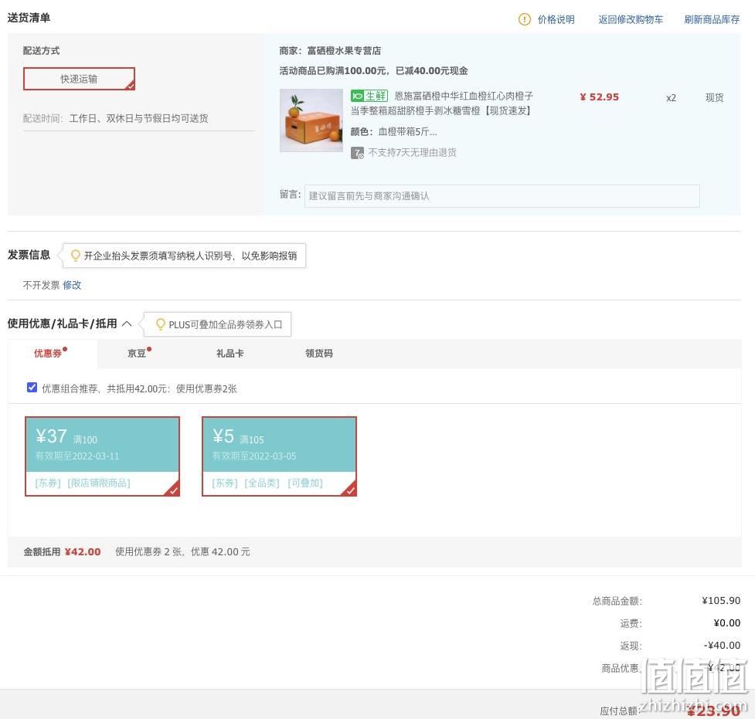Viewport: 755px width, 719px height.
Task: Collapse 使用优惠/礼品卡/抵用 section chevron
Action: [x=127, y=324]
